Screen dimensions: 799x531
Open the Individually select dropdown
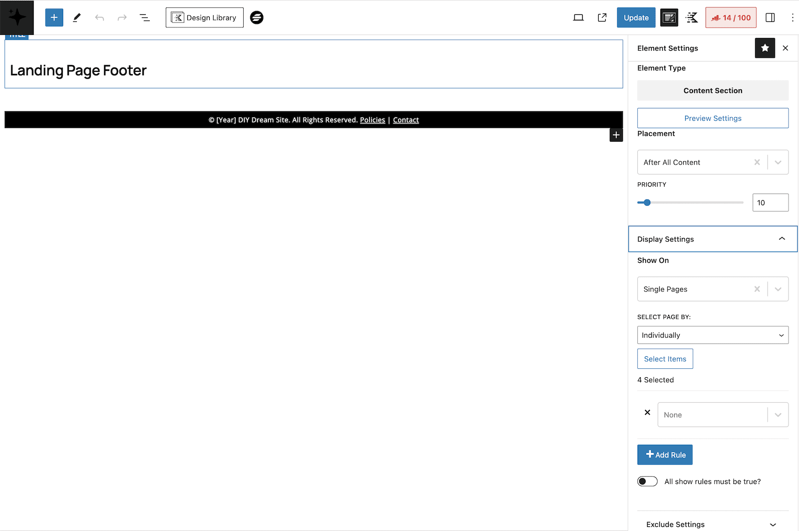713,335
